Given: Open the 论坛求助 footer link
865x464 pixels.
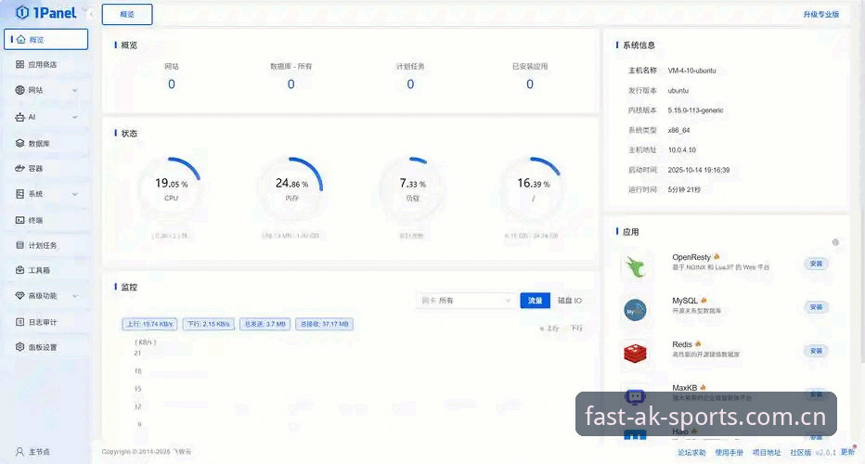Looking at the screenshot, I should (691, 453).
